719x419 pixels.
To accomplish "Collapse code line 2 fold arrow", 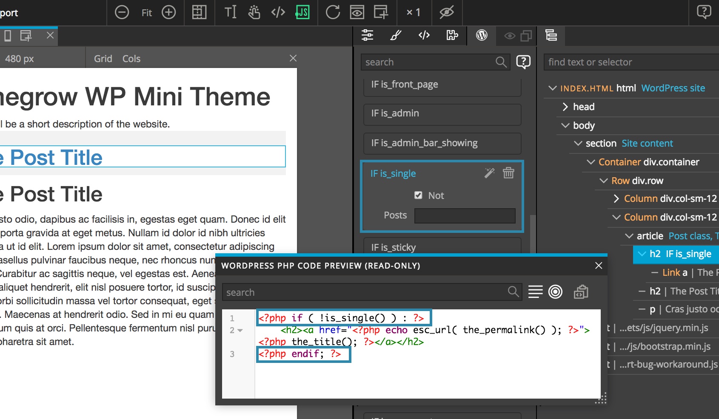I will (240, 331).
